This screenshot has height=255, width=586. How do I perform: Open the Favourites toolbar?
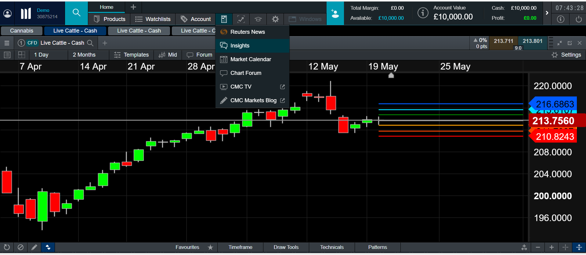click(x=187, y=247)
